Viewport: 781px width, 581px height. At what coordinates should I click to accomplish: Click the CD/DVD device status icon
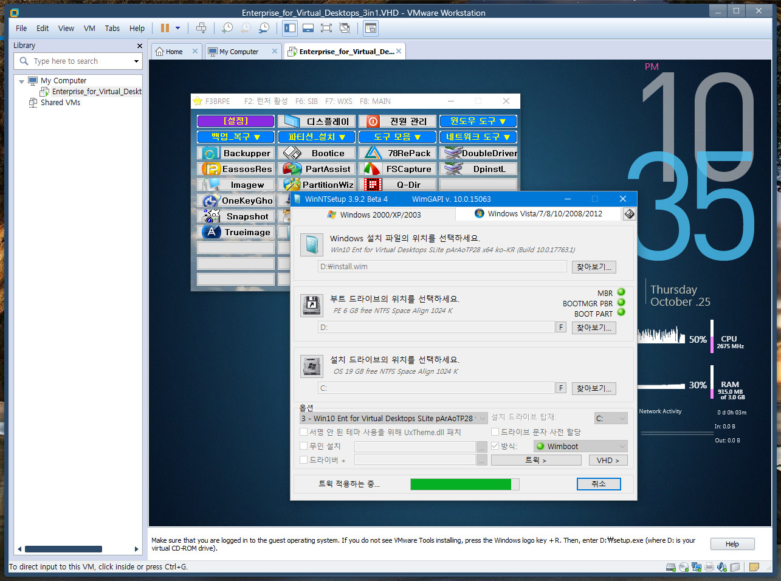coord(684,567)
